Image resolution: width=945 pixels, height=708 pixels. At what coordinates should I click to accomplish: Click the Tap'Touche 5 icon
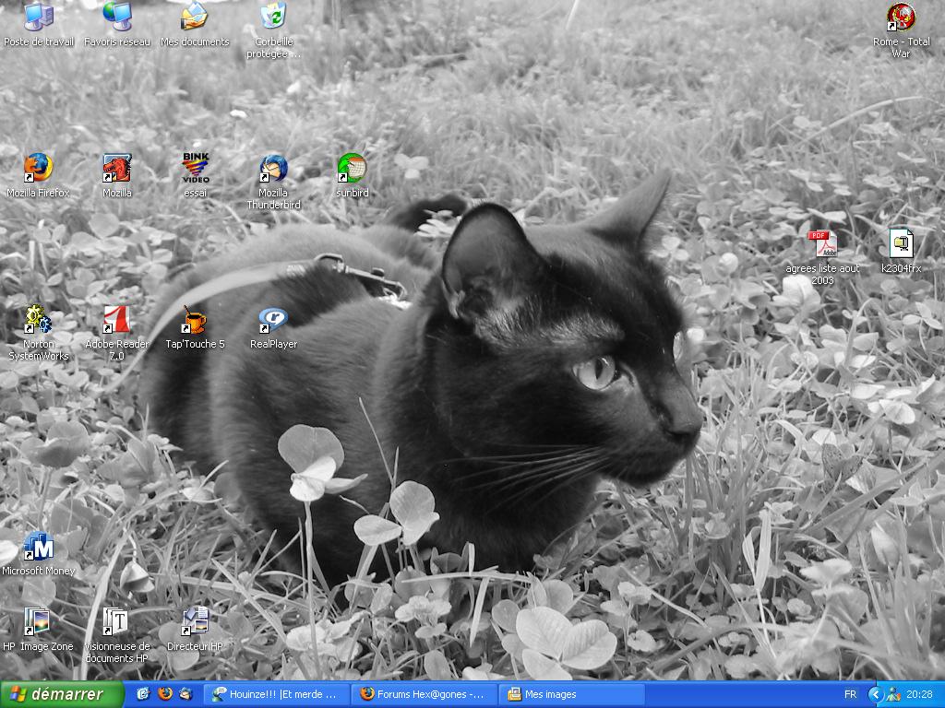(195, 320)
